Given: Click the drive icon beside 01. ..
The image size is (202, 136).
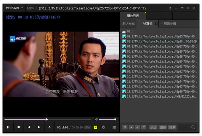Looking at the screenshot, I should pyautogui.click(x=124, y=32).
